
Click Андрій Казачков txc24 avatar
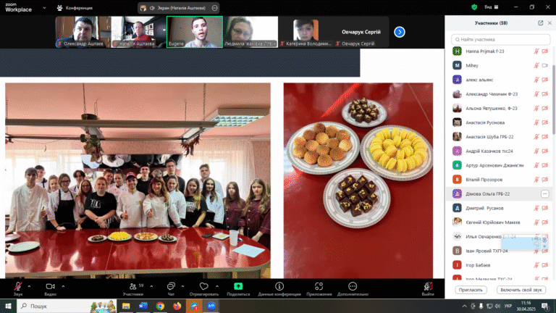(x=457, y=151)
